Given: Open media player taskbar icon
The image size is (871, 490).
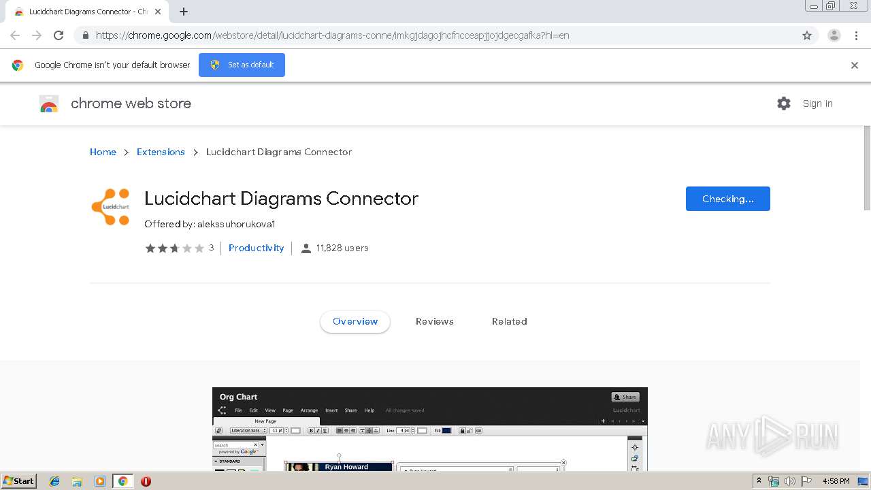Looking at the screenshot, I should pos(100,481).
